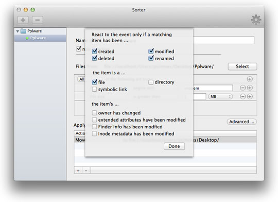
Task: Add condition using top circled plus icon
Action: click(250, 79)
